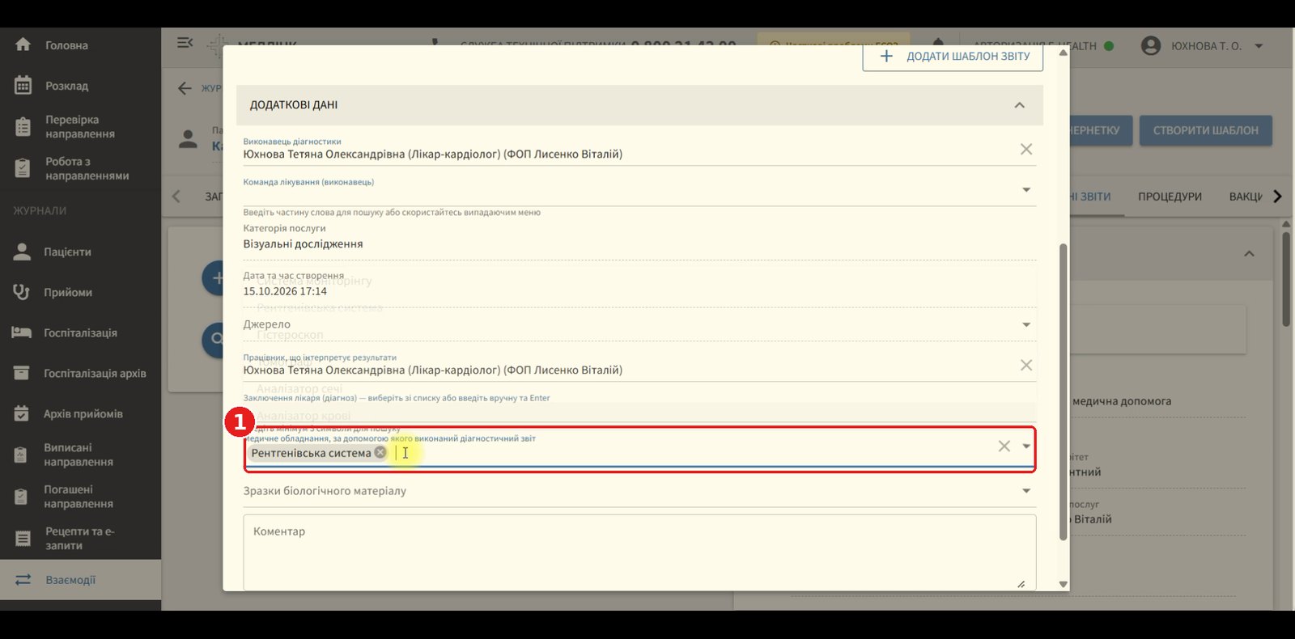Collapse the background panel chevron
The height and width of the screenshot is (639, 1295).
(1249, 254)
